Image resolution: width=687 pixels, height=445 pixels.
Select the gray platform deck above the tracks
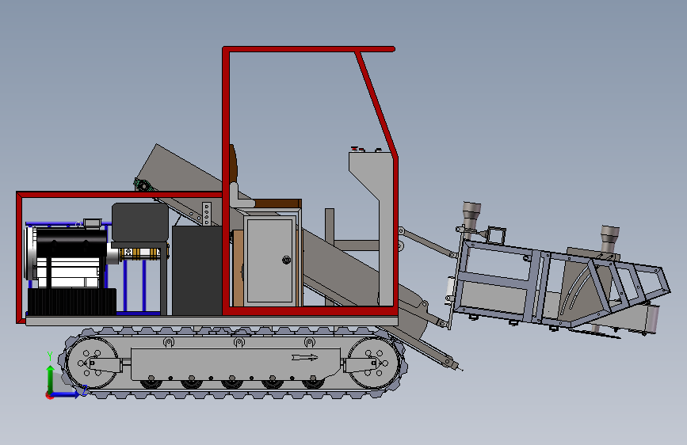click(x=212, y=321)
